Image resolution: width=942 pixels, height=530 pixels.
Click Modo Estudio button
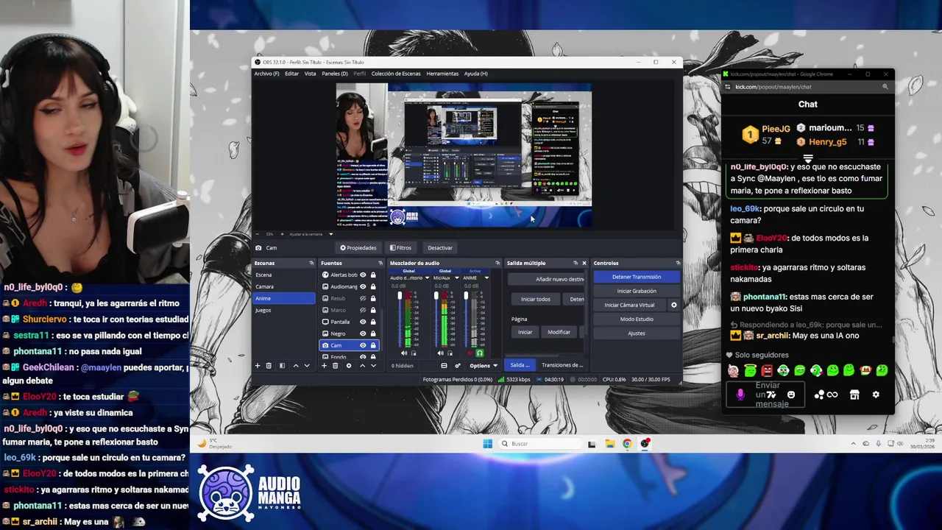(637, 319)
